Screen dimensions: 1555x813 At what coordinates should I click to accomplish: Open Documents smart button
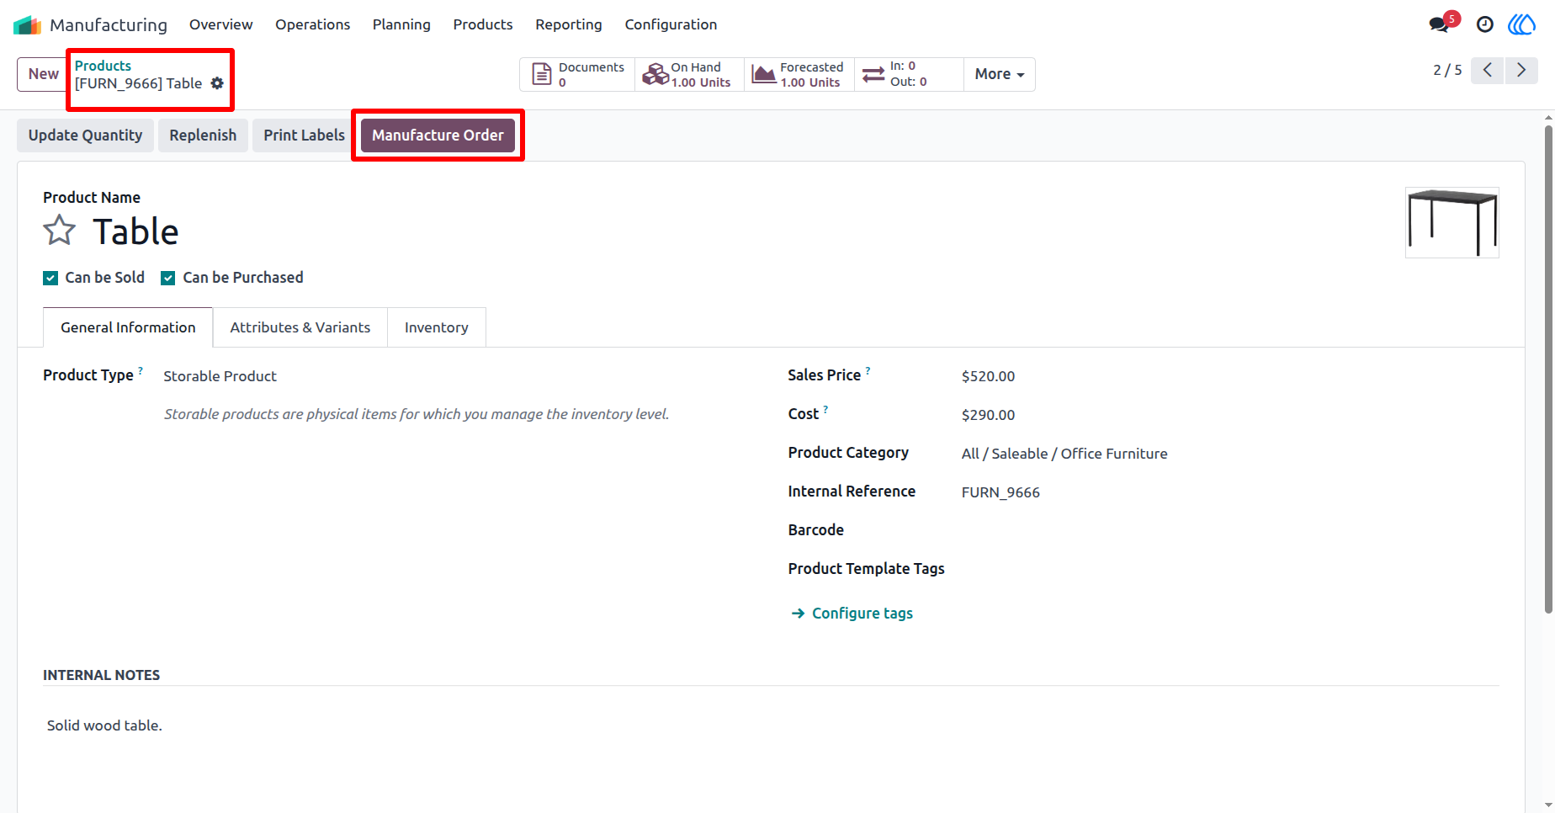(x=578, y=74)
